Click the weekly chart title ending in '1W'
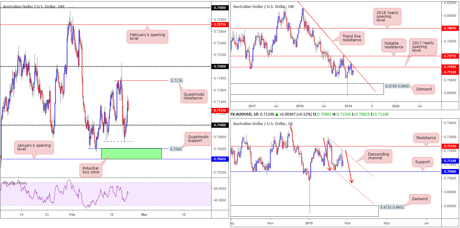Image resolution: width=460 pixels, height=228 pixels. [x=263, y=6]
